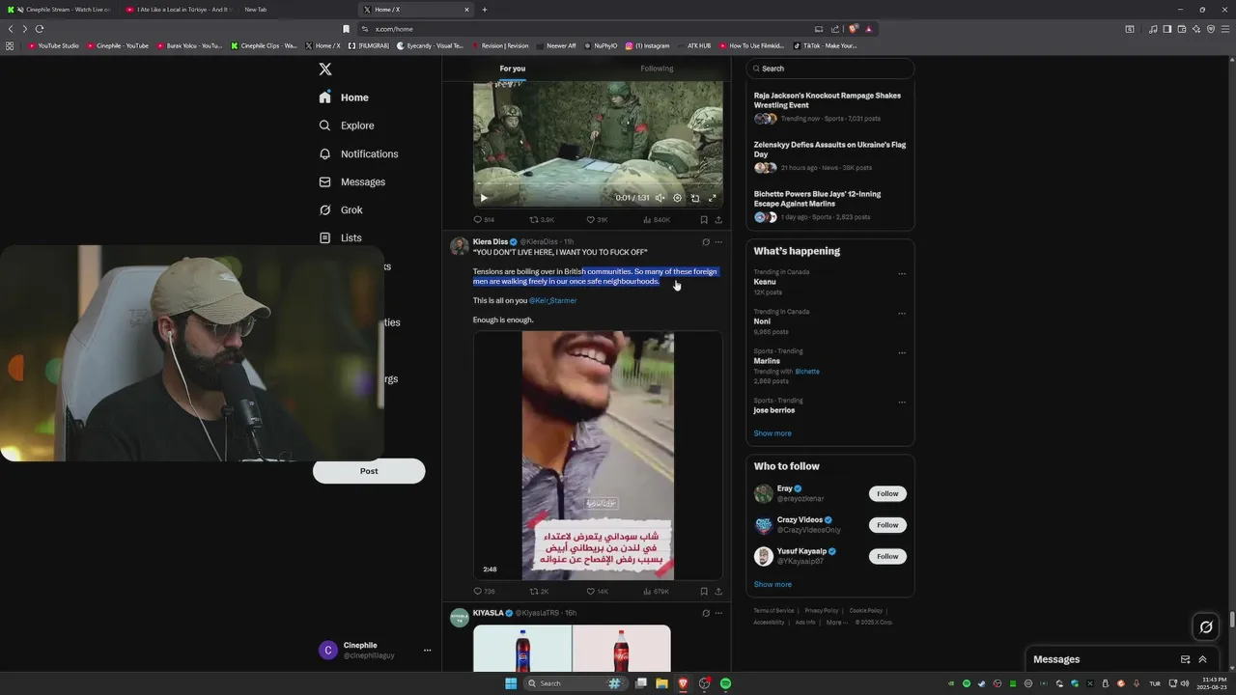Bookmark the Kiera Diss post
The height and width of the screenshot is (695, 1236).
704,592
